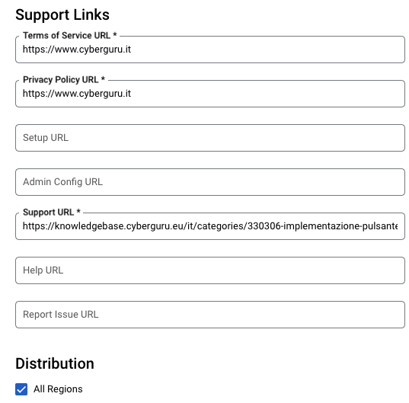The height and width of the screenshot is (403, 409).
Task: Click the All Regions label text
Action: 58,389
